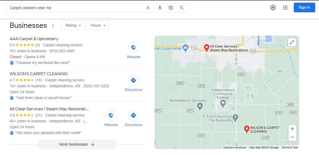This screenshot has width=319, height=155.
Task: Expand the Hours filter dropdown
Action: (98, 25)
